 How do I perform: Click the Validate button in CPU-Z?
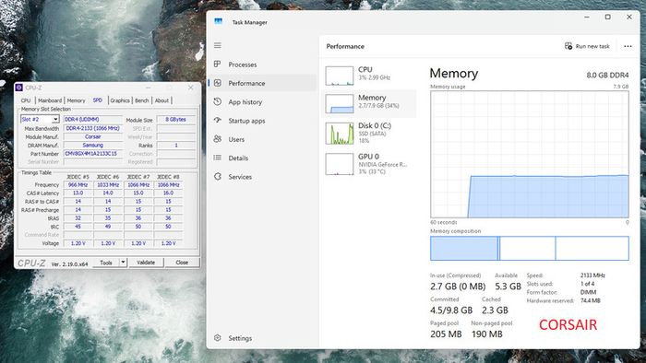(x=146, y=263)
